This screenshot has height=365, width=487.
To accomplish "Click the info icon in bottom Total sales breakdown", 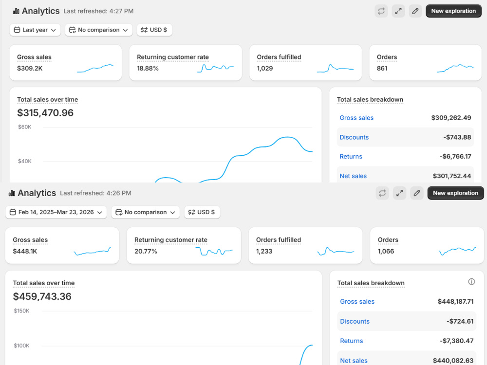I will [471, 281].
